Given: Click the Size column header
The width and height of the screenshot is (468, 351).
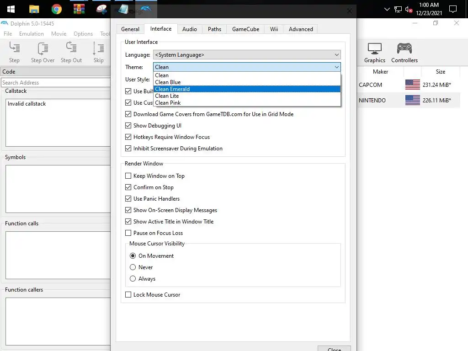Looking at the screenshot, I should click(440, 72).
